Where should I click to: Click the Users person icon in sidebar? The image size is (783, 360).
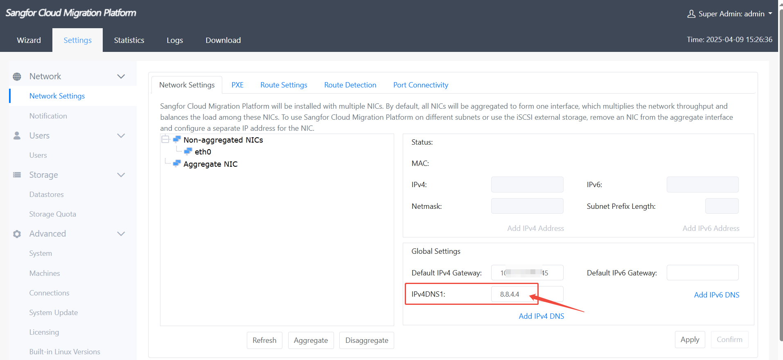(x=17, y=136)
